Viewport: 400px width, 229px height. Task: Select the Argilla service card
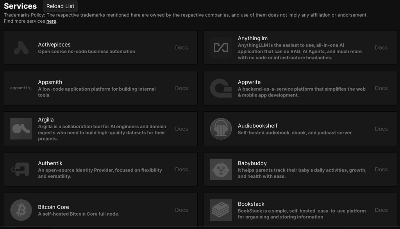point(100,129)
